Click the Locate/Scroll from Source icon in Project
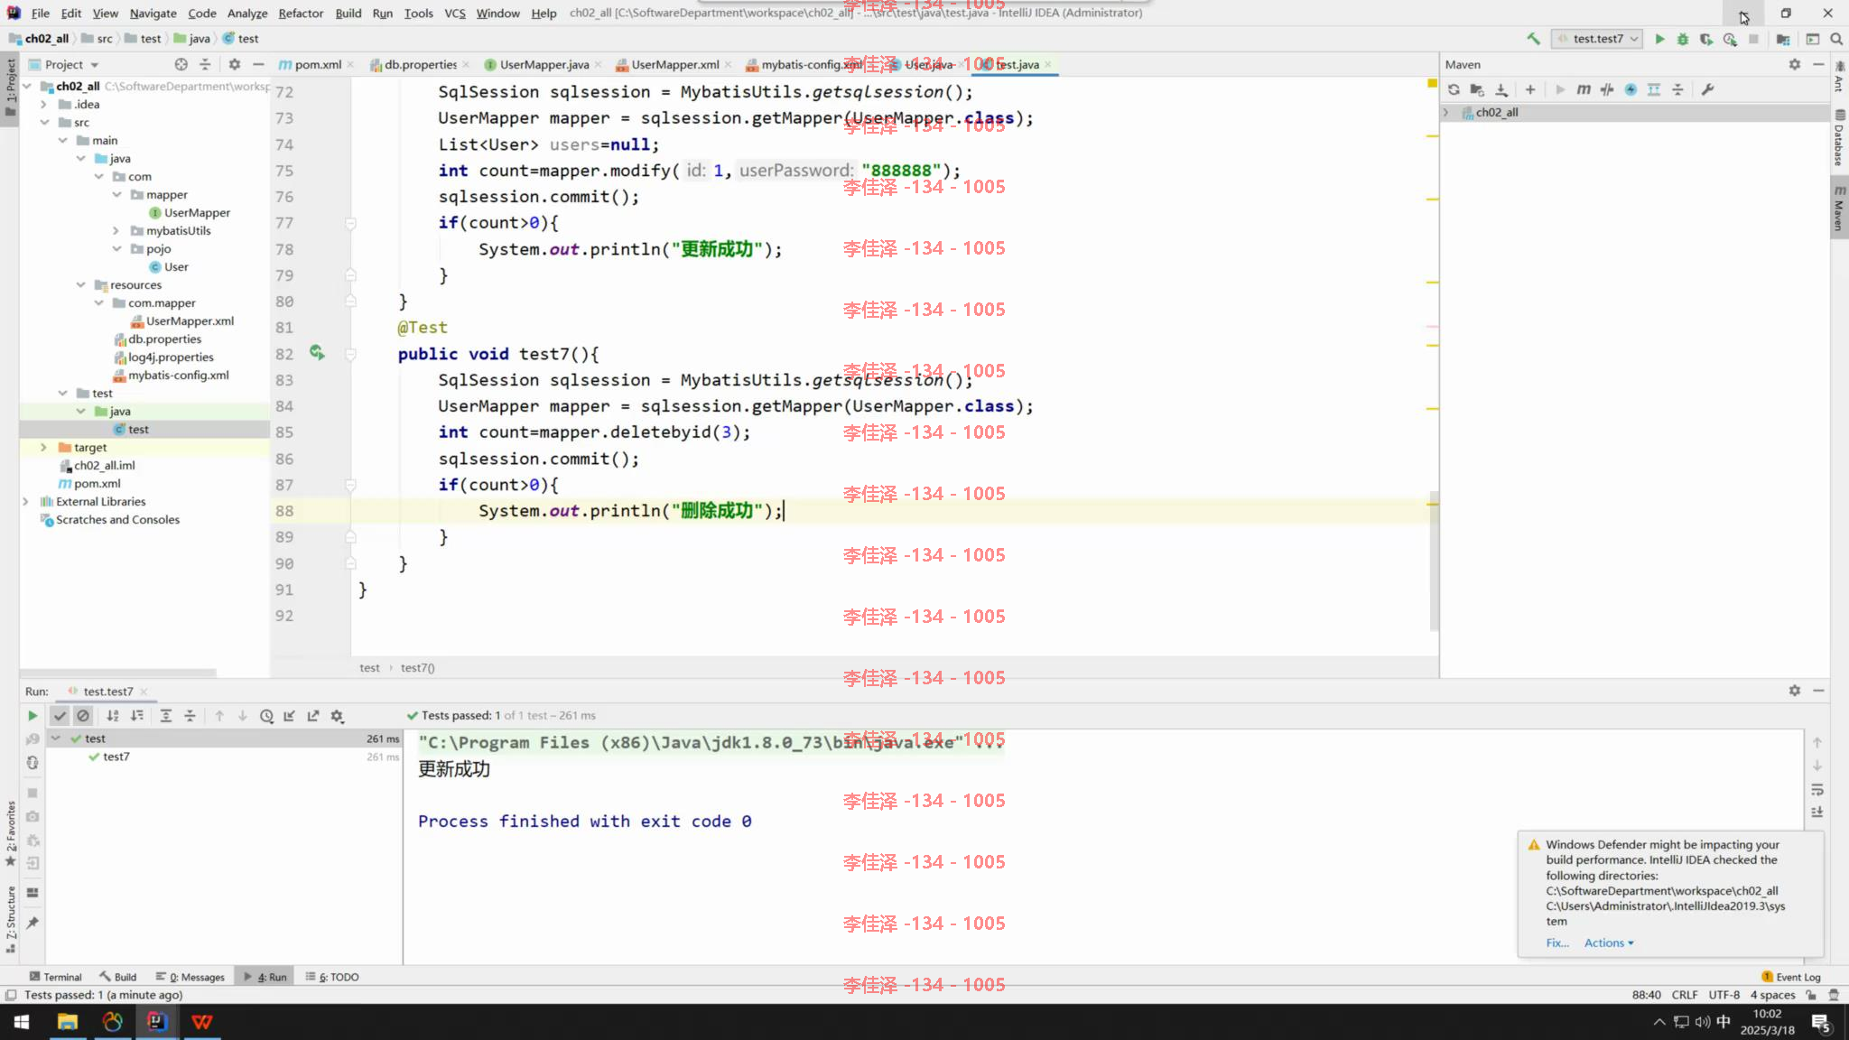Viewport: 1849px width, 1040px height. pyautogui.click(x=181, y=64)
